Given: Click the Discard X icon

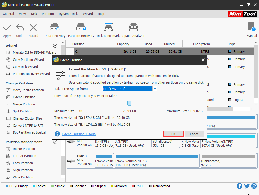Looking at the screenshot, I should pyautogui.click(x=33, y=28).
